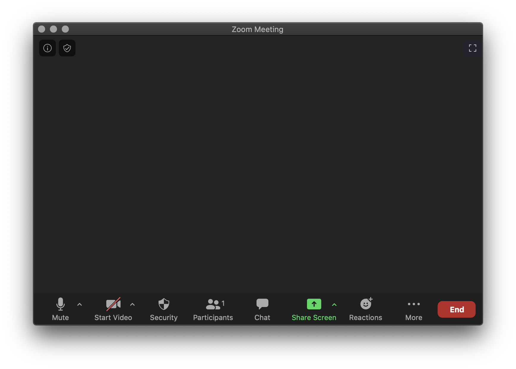Image resolution: width=516 pixels, height=369 pixels.
Task: Expand Share Screen options arrow
Action: coord(334,305)
